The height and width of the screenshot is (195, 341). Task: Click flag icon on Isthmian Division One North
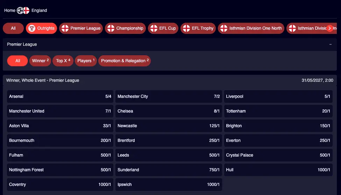pyautogui.click(x=224, y=28)
